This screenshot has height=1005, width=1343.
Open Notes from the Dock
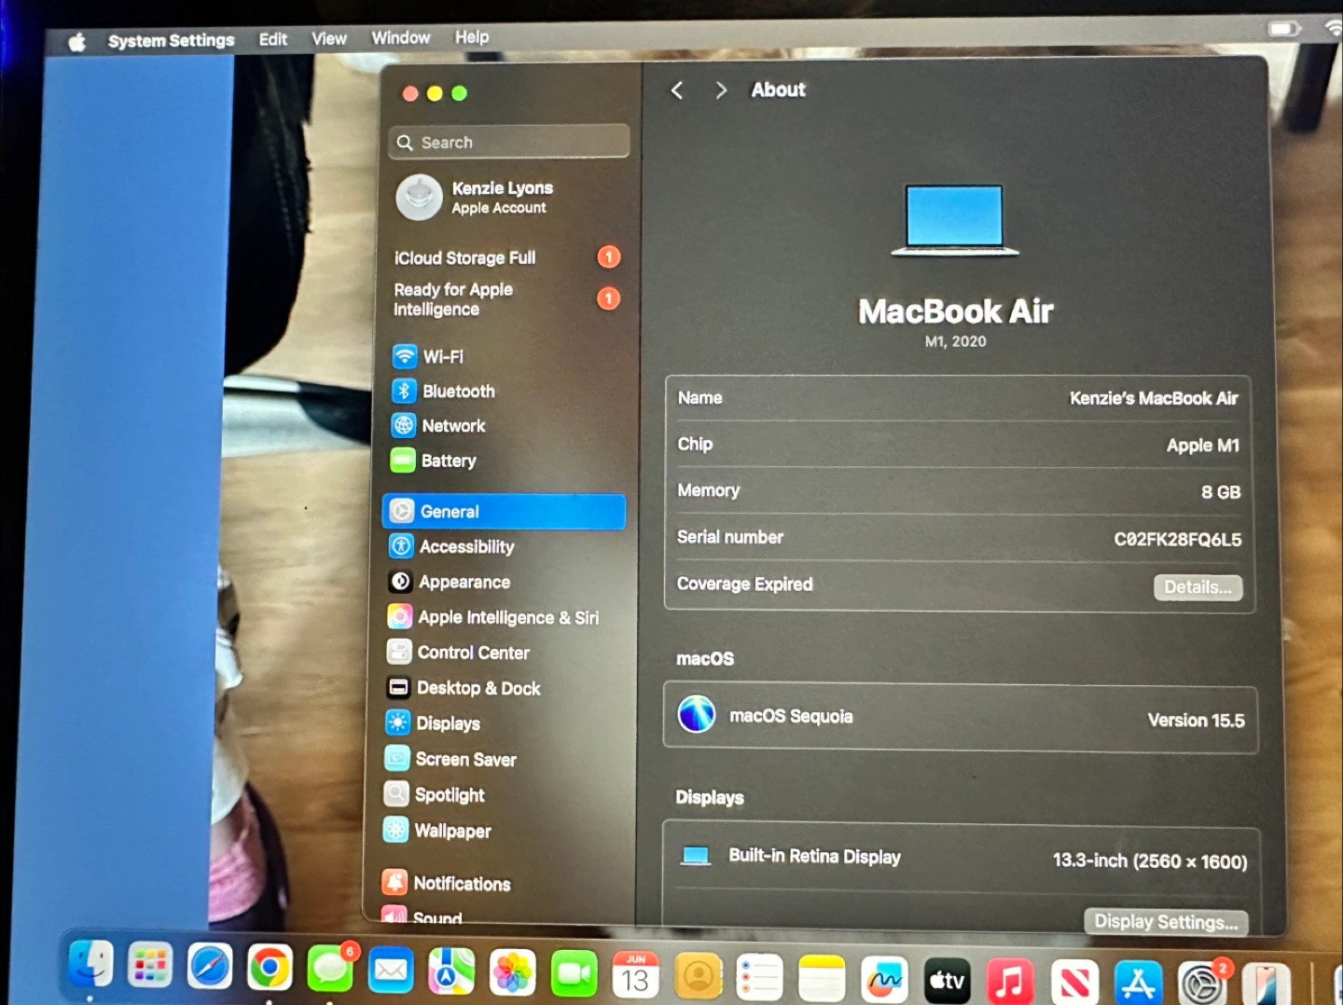tap(822, 980)
